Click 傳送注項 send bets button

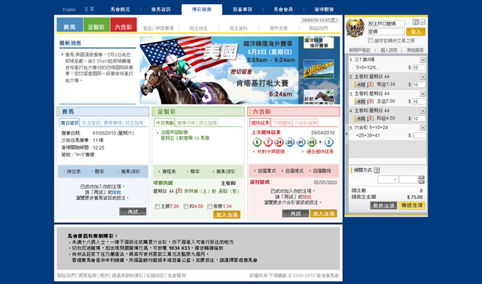412,206
